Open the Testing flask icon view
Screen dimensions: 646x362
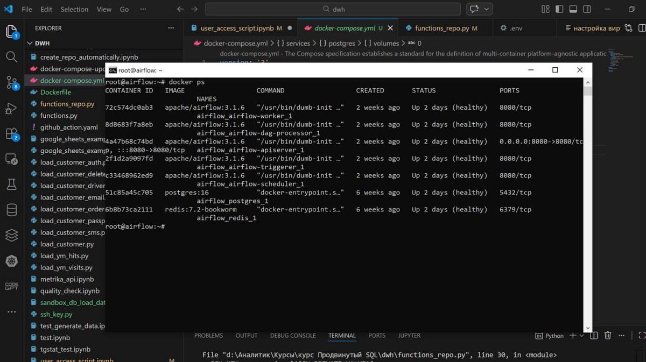[11, 185]
